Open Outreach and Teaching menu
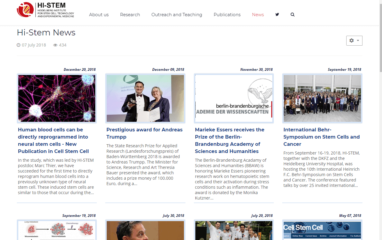 tap(177, 15)
